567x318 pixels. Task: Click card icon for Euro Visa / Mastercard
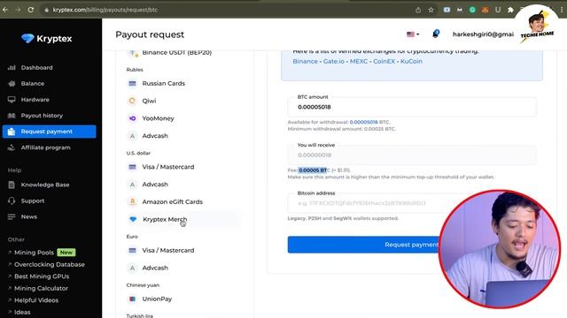[132, 250]
